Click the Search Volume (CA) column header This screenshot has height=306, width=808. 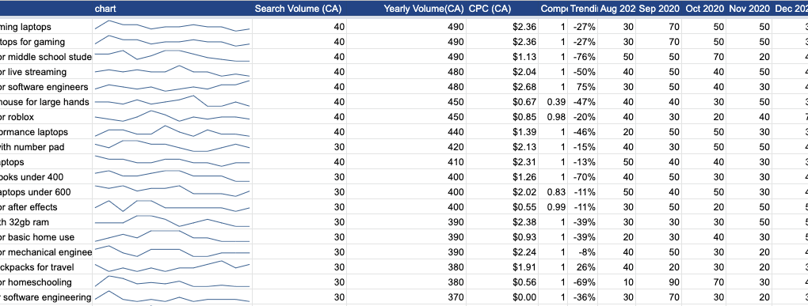(299, 9)
